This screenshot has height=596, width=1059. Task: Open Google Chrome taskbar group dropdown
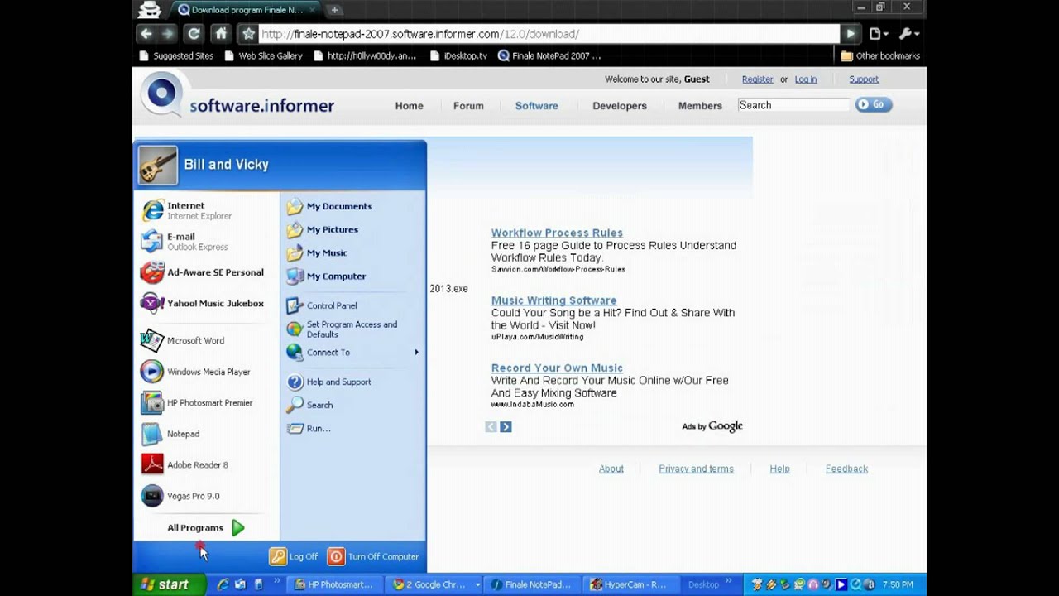(477, 584)
